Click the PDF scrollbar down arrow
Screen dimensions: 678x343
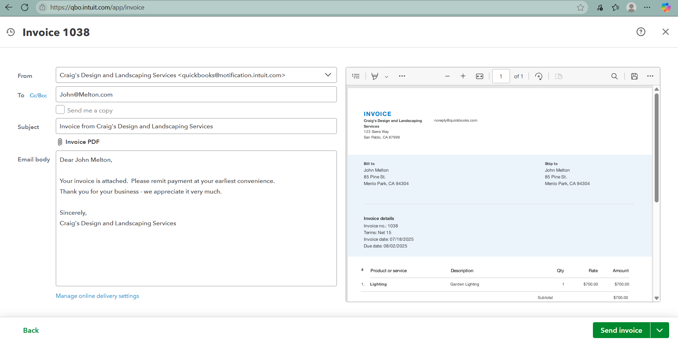[x=656, y=298]
